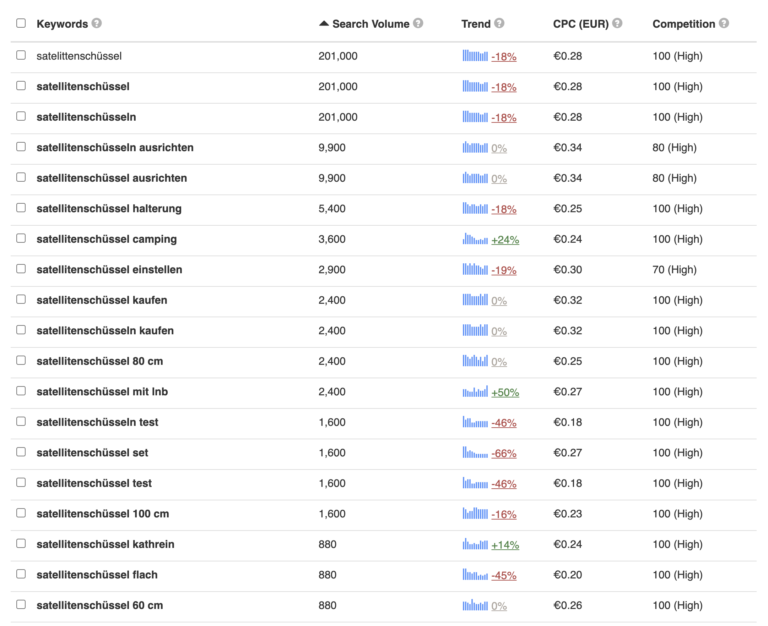Check the satellitenschüssel row checkbox
The image size is (768, 626).
(21, 86)
